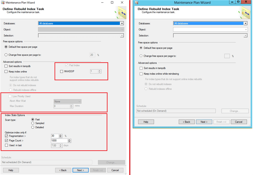Click < Back button in left wizard
253x175 pixels.
click(x=63, y=170)
